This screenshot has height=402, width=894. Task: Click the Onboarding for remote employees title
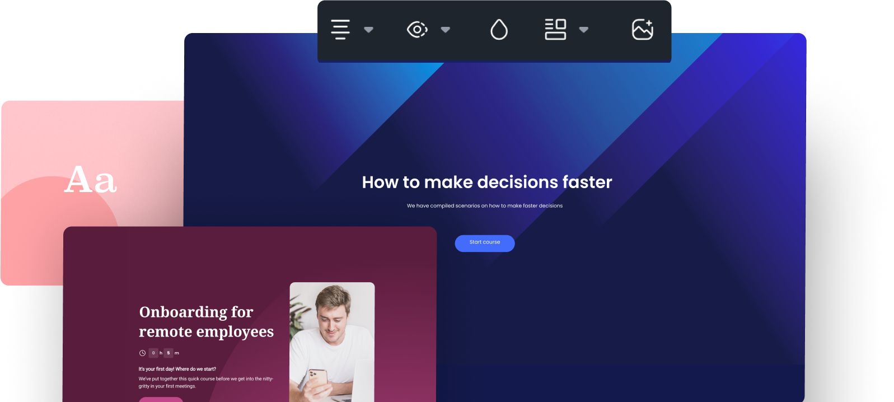(206, 322)
